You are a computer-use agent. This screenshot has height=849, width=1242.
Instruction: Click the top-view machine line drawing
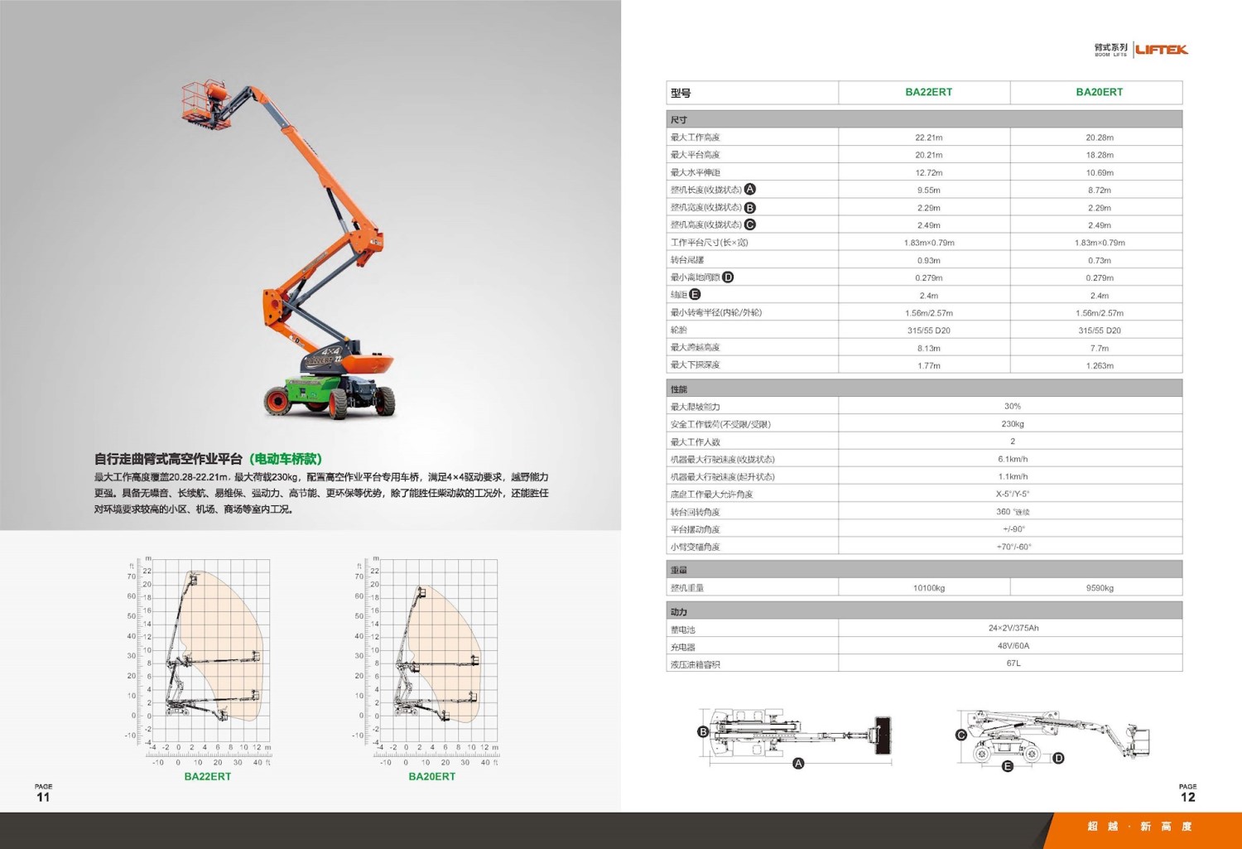(x=799, y=734)
